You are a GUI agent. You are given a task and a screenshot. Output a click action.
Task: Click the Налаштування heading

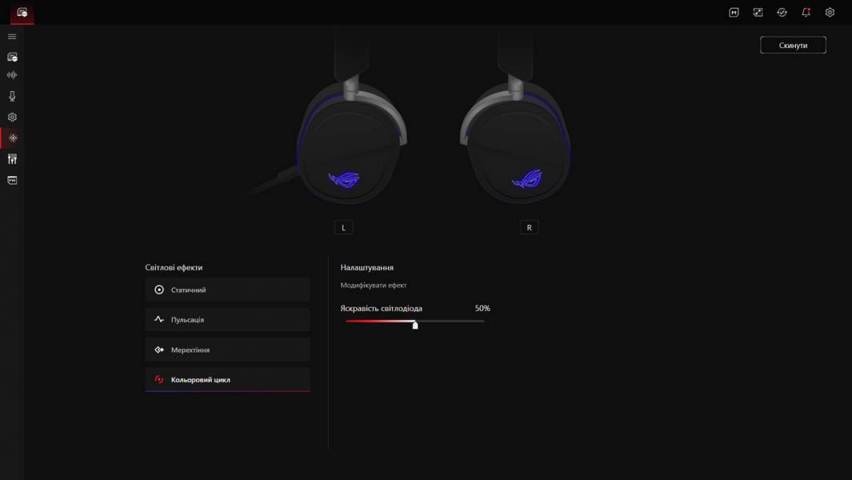[366, 267]
